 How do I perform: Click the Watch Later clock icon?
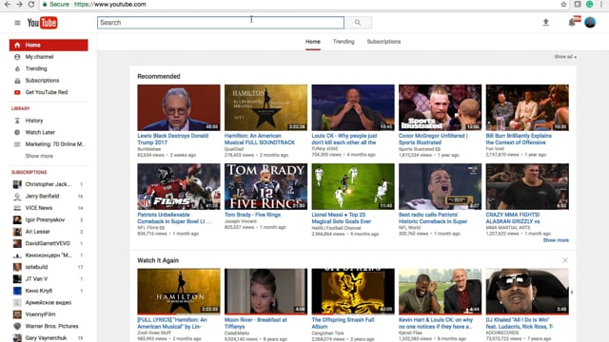[x=17, y=132]
